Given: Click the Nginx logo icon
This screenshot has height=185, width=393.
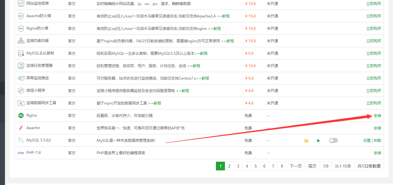Looking at the screenshot, I should pos(21,116).
